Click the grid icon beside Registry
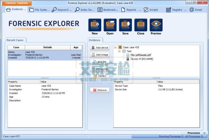This screenshot has width=209, height=140. (x=168, y=10)
